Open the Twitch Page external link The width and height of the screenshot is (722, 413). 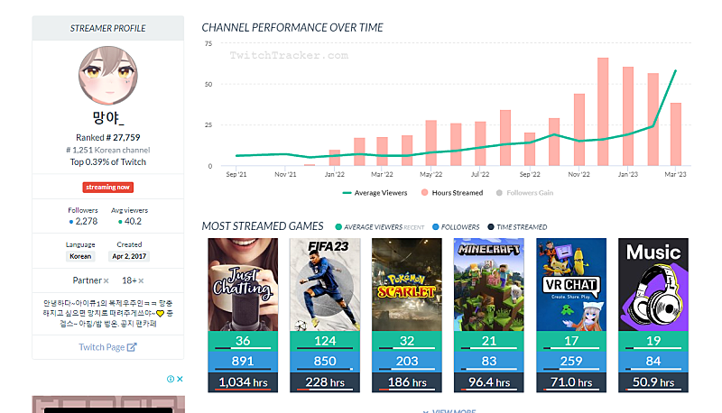point(107,347)
